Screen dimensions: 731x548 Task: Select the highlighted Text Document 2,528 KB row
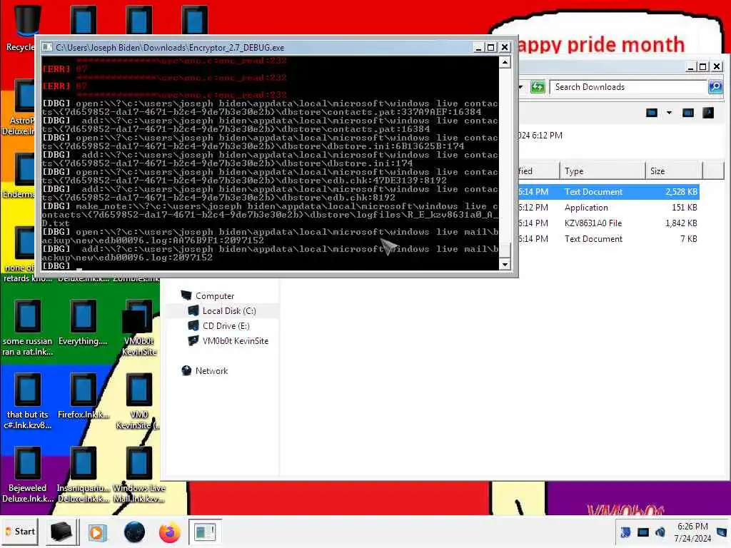[x=608, y=191]
